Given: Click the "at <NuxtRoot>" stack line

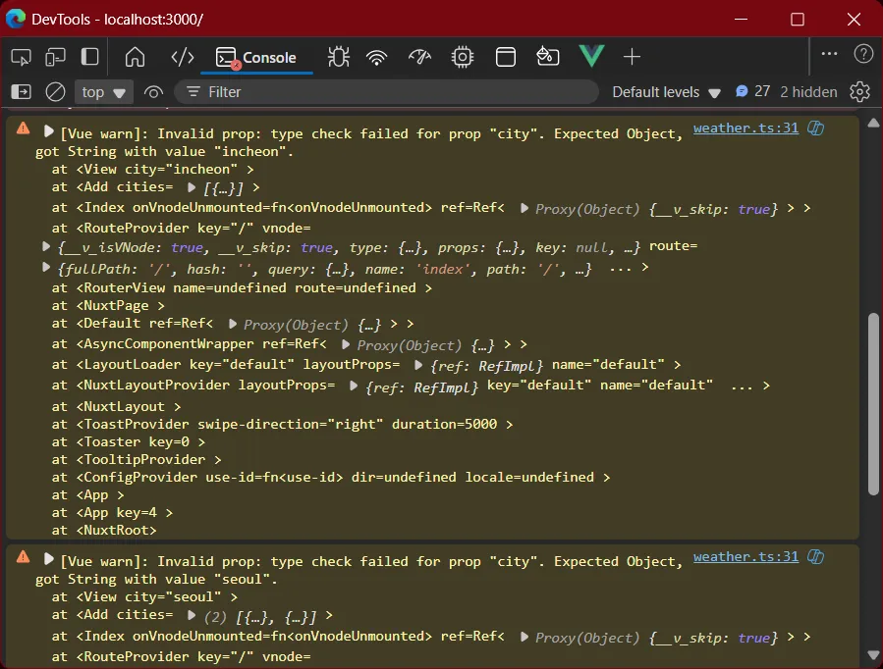Looking at the screenshot, I should pyautogui.click(x=104, y=530).
